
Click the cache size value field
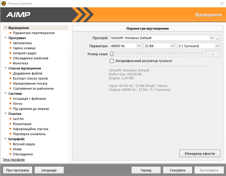point(213,54)
